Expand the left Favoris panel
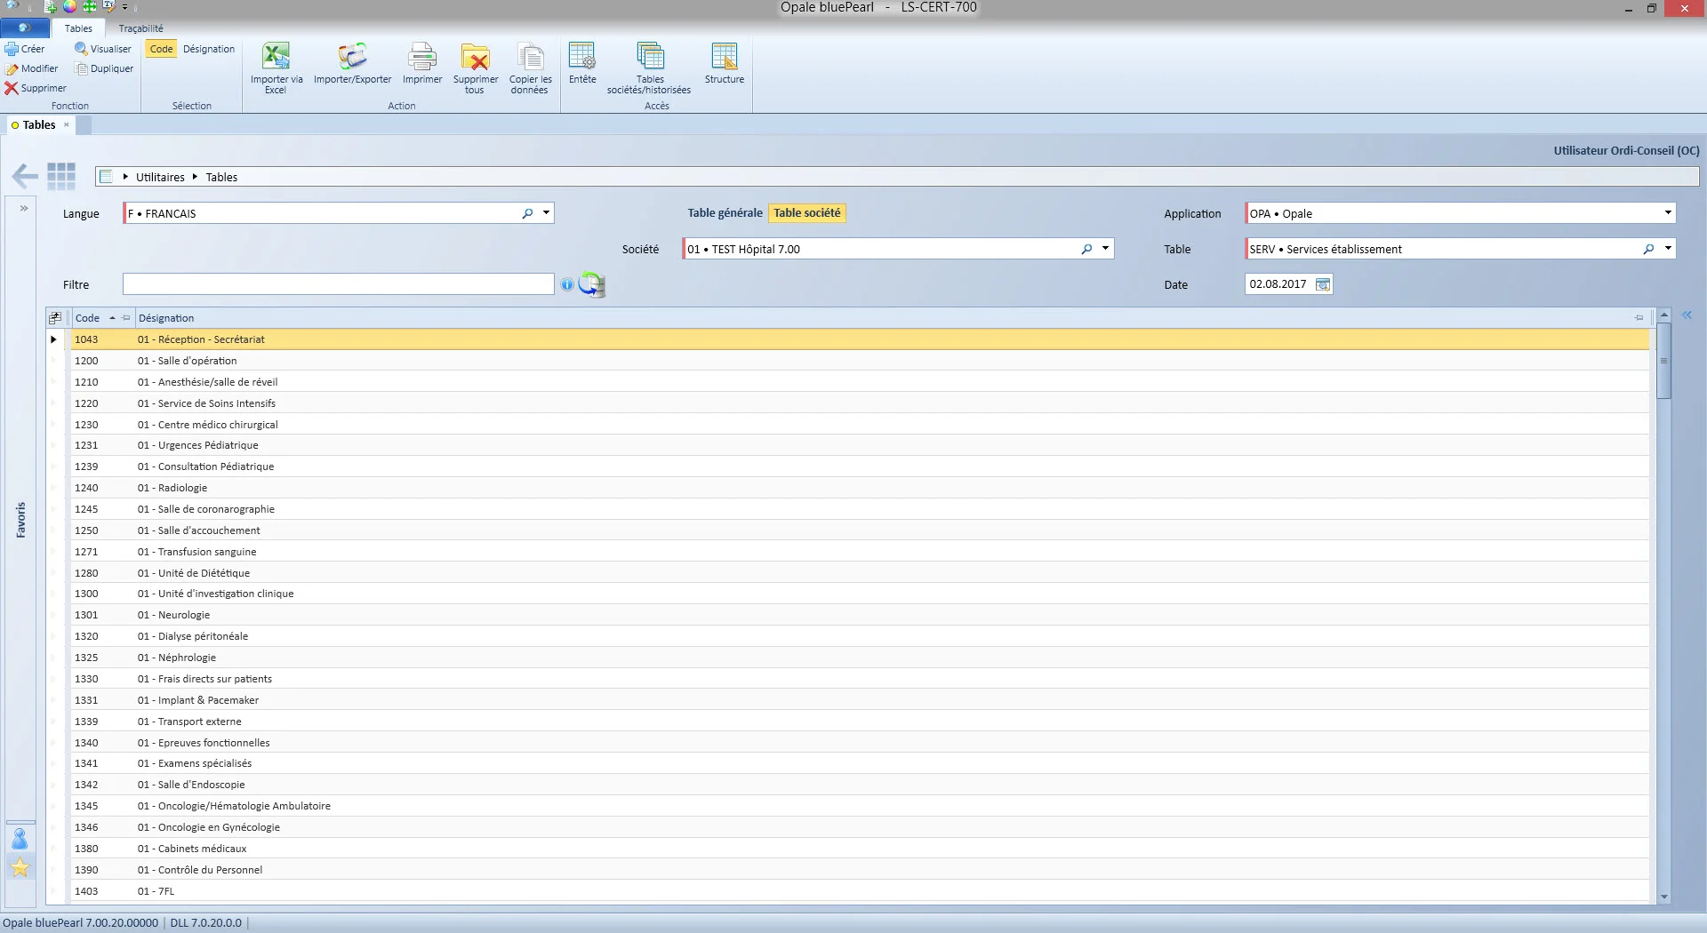Screen dimensions: 1707x933 pyautogui.click(x=24, y=208)
